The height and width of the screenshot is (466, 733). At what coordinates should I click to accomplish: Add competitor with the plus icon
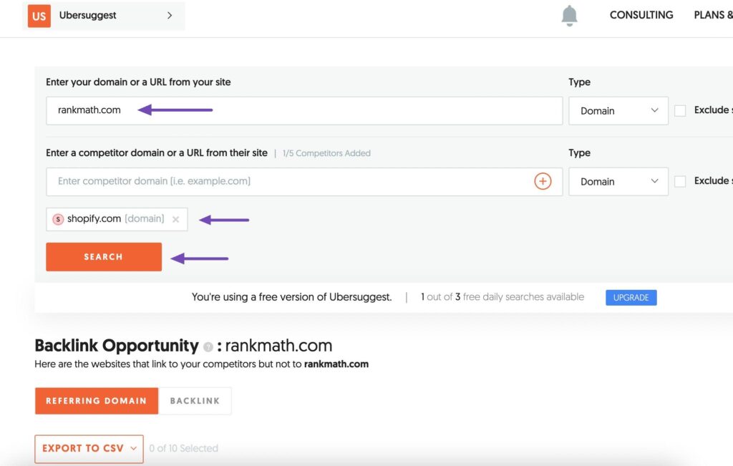point(543,181)
